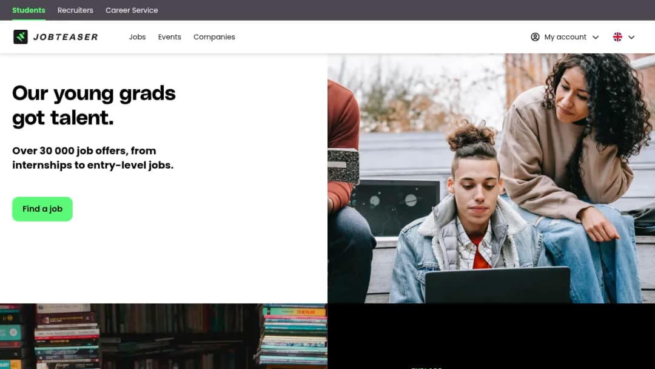Screen dimensions: 655x369
Task: Click the My account user icon
Action: click(535, 37)
